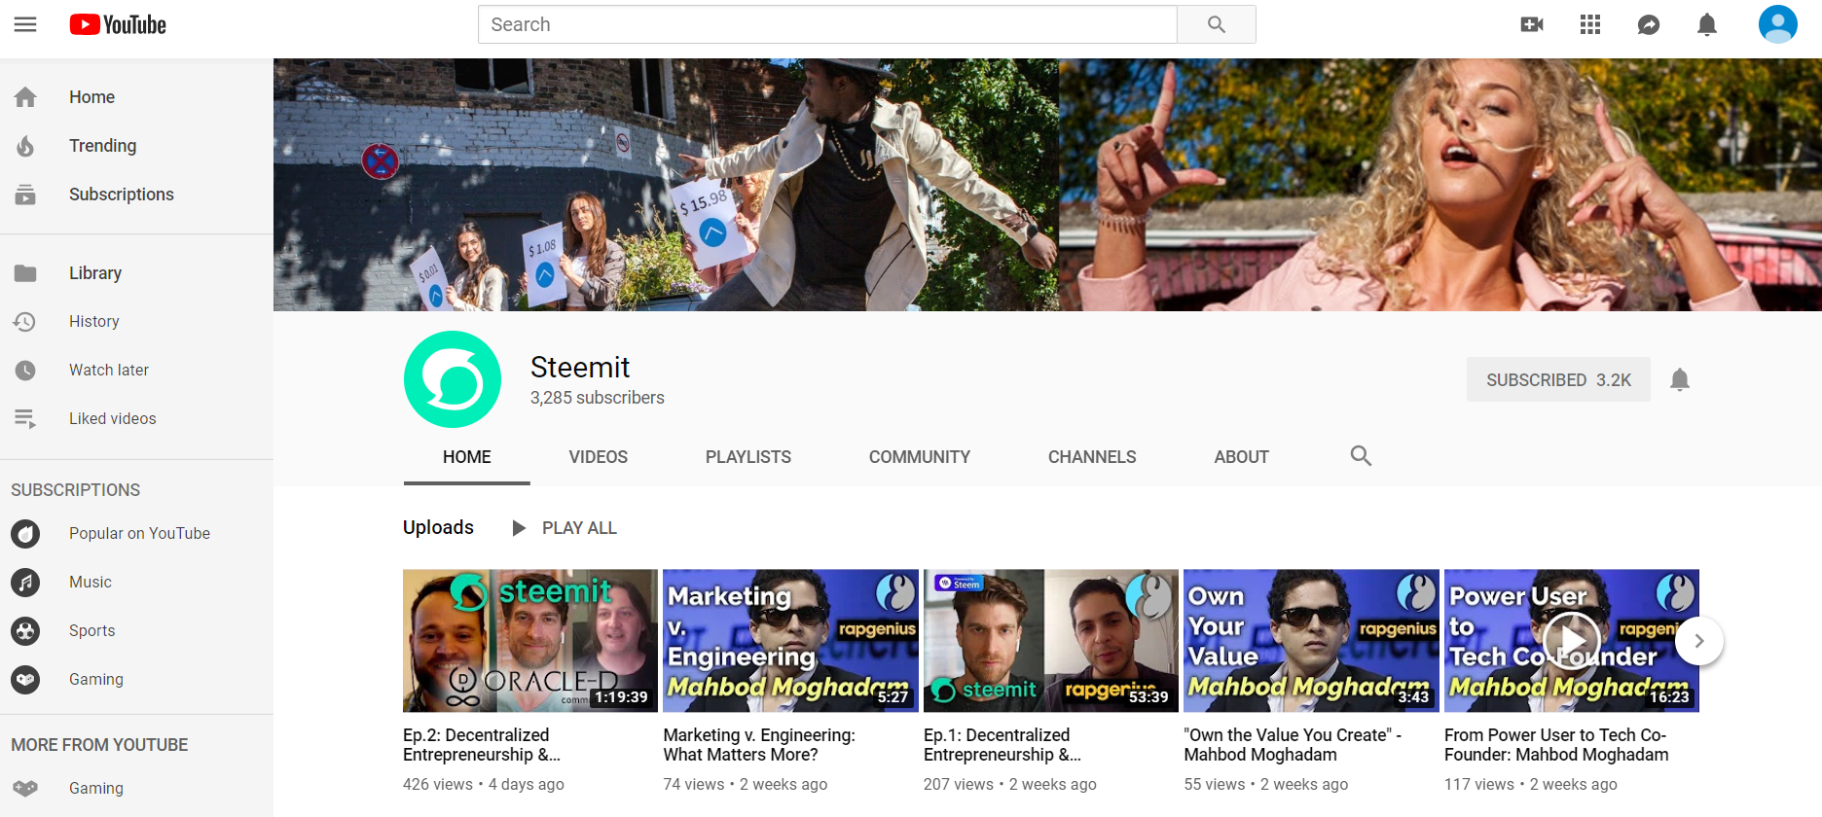This screenshot has width=1822, height=817.
Task: Click Gaming icon under More from YouTube
Action: point(25,788)
